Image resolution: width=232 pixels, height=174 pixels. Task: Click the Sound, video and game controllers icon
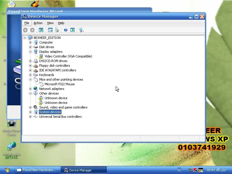coord(35,107)
